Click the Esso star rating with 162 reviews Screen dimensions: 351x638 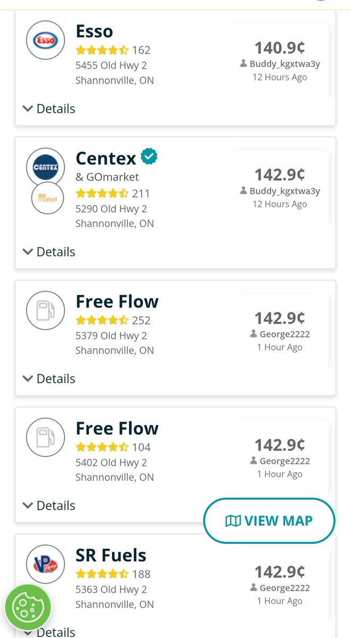[x=113, y=51]
